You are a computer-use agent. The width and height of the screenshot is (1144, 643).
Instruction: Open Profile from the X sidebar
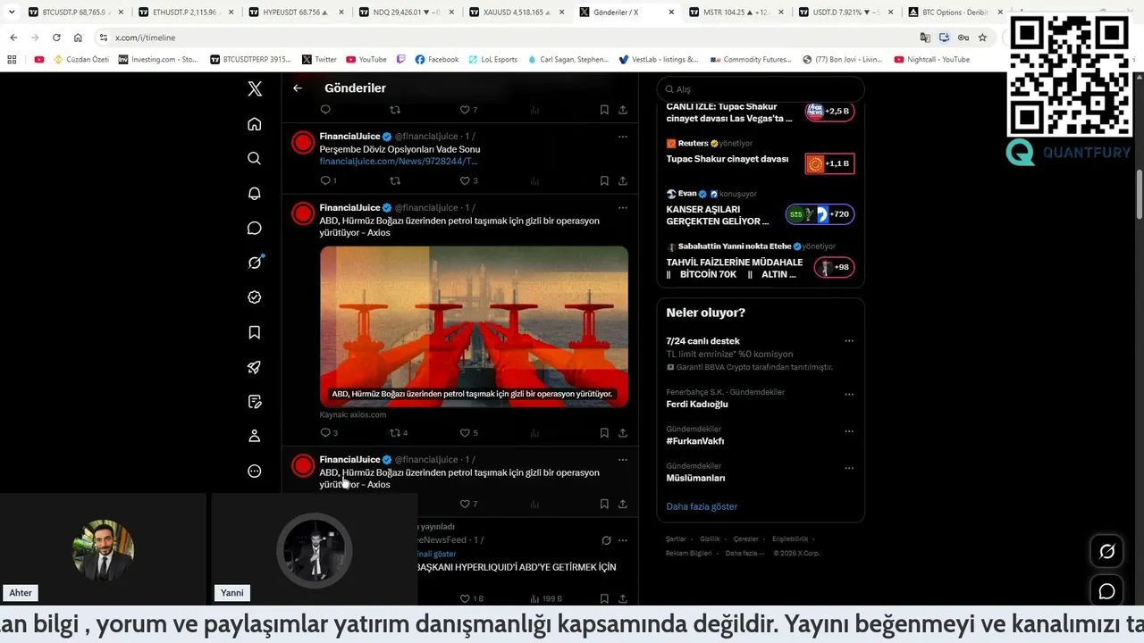click(255, 436)
